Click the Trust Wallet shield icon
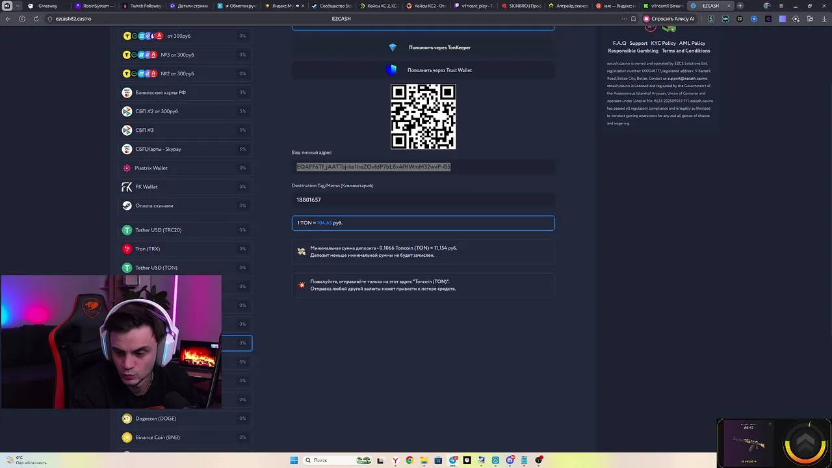This screenshot has width=832, height=468. pos(392,70)
